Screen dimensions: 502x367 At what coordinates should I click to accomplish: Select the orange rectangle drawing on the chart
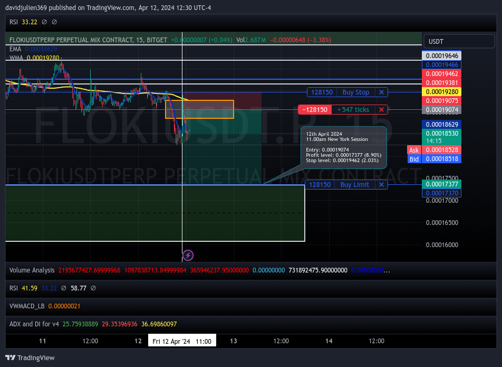(x=199, y=109)
